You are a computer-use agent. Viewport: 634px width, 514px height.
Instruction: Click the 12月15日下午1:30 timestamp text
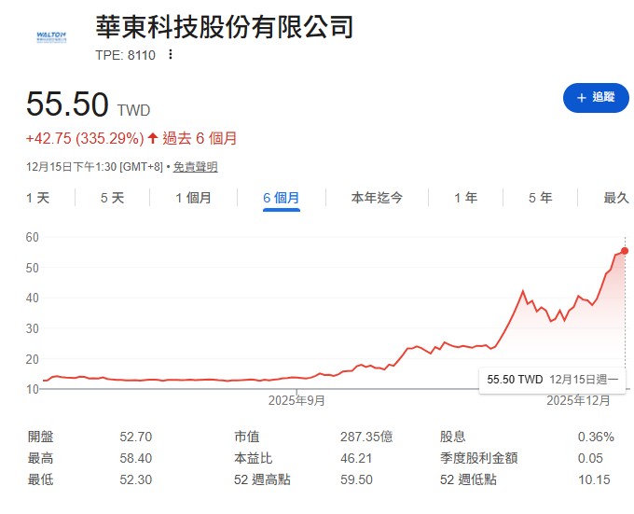(71, 167)
